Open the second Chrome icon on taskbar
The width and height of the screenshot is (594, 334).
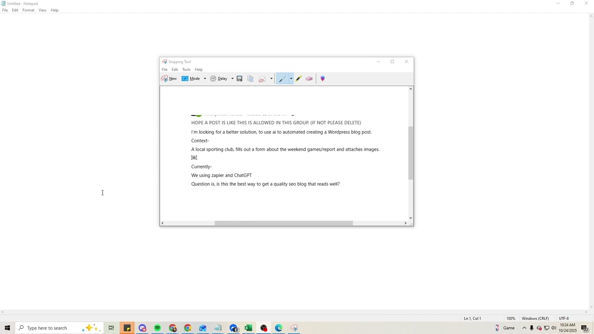coord(187,328)
